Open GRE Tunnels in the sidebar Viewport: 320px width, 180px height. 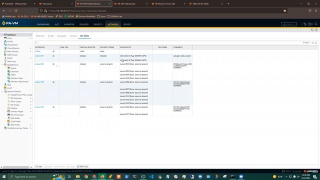tap(12, 54)
